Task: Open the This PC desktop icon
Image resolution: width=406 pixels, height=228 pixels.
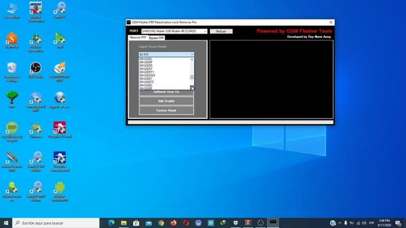Action: click(x=12, y=10)
